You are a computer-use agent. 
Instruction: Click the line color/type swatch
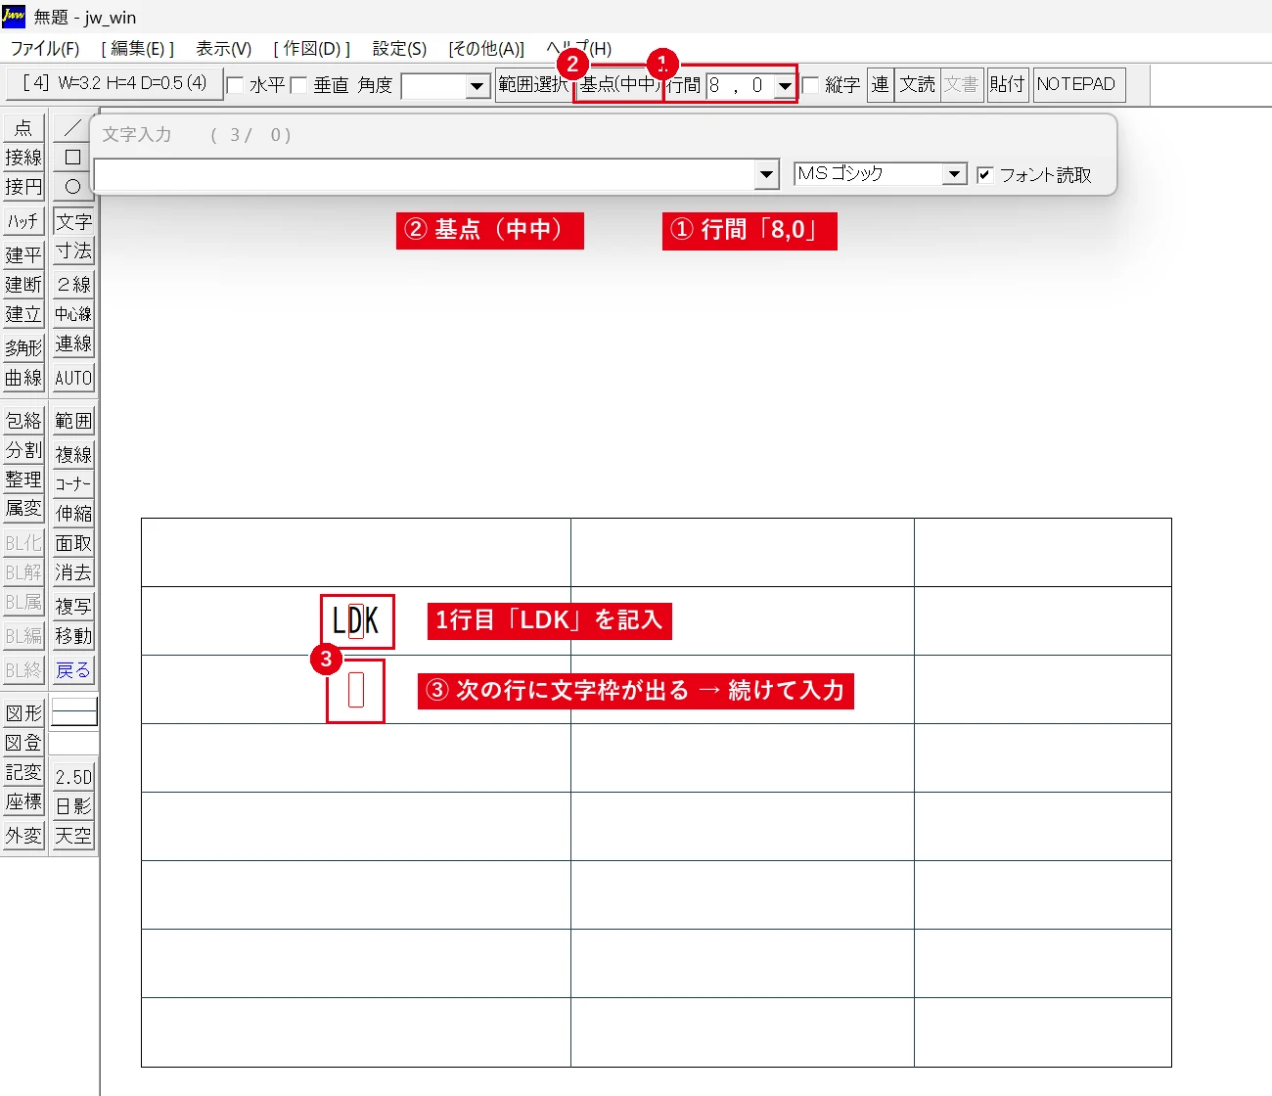tap(74, 711)
